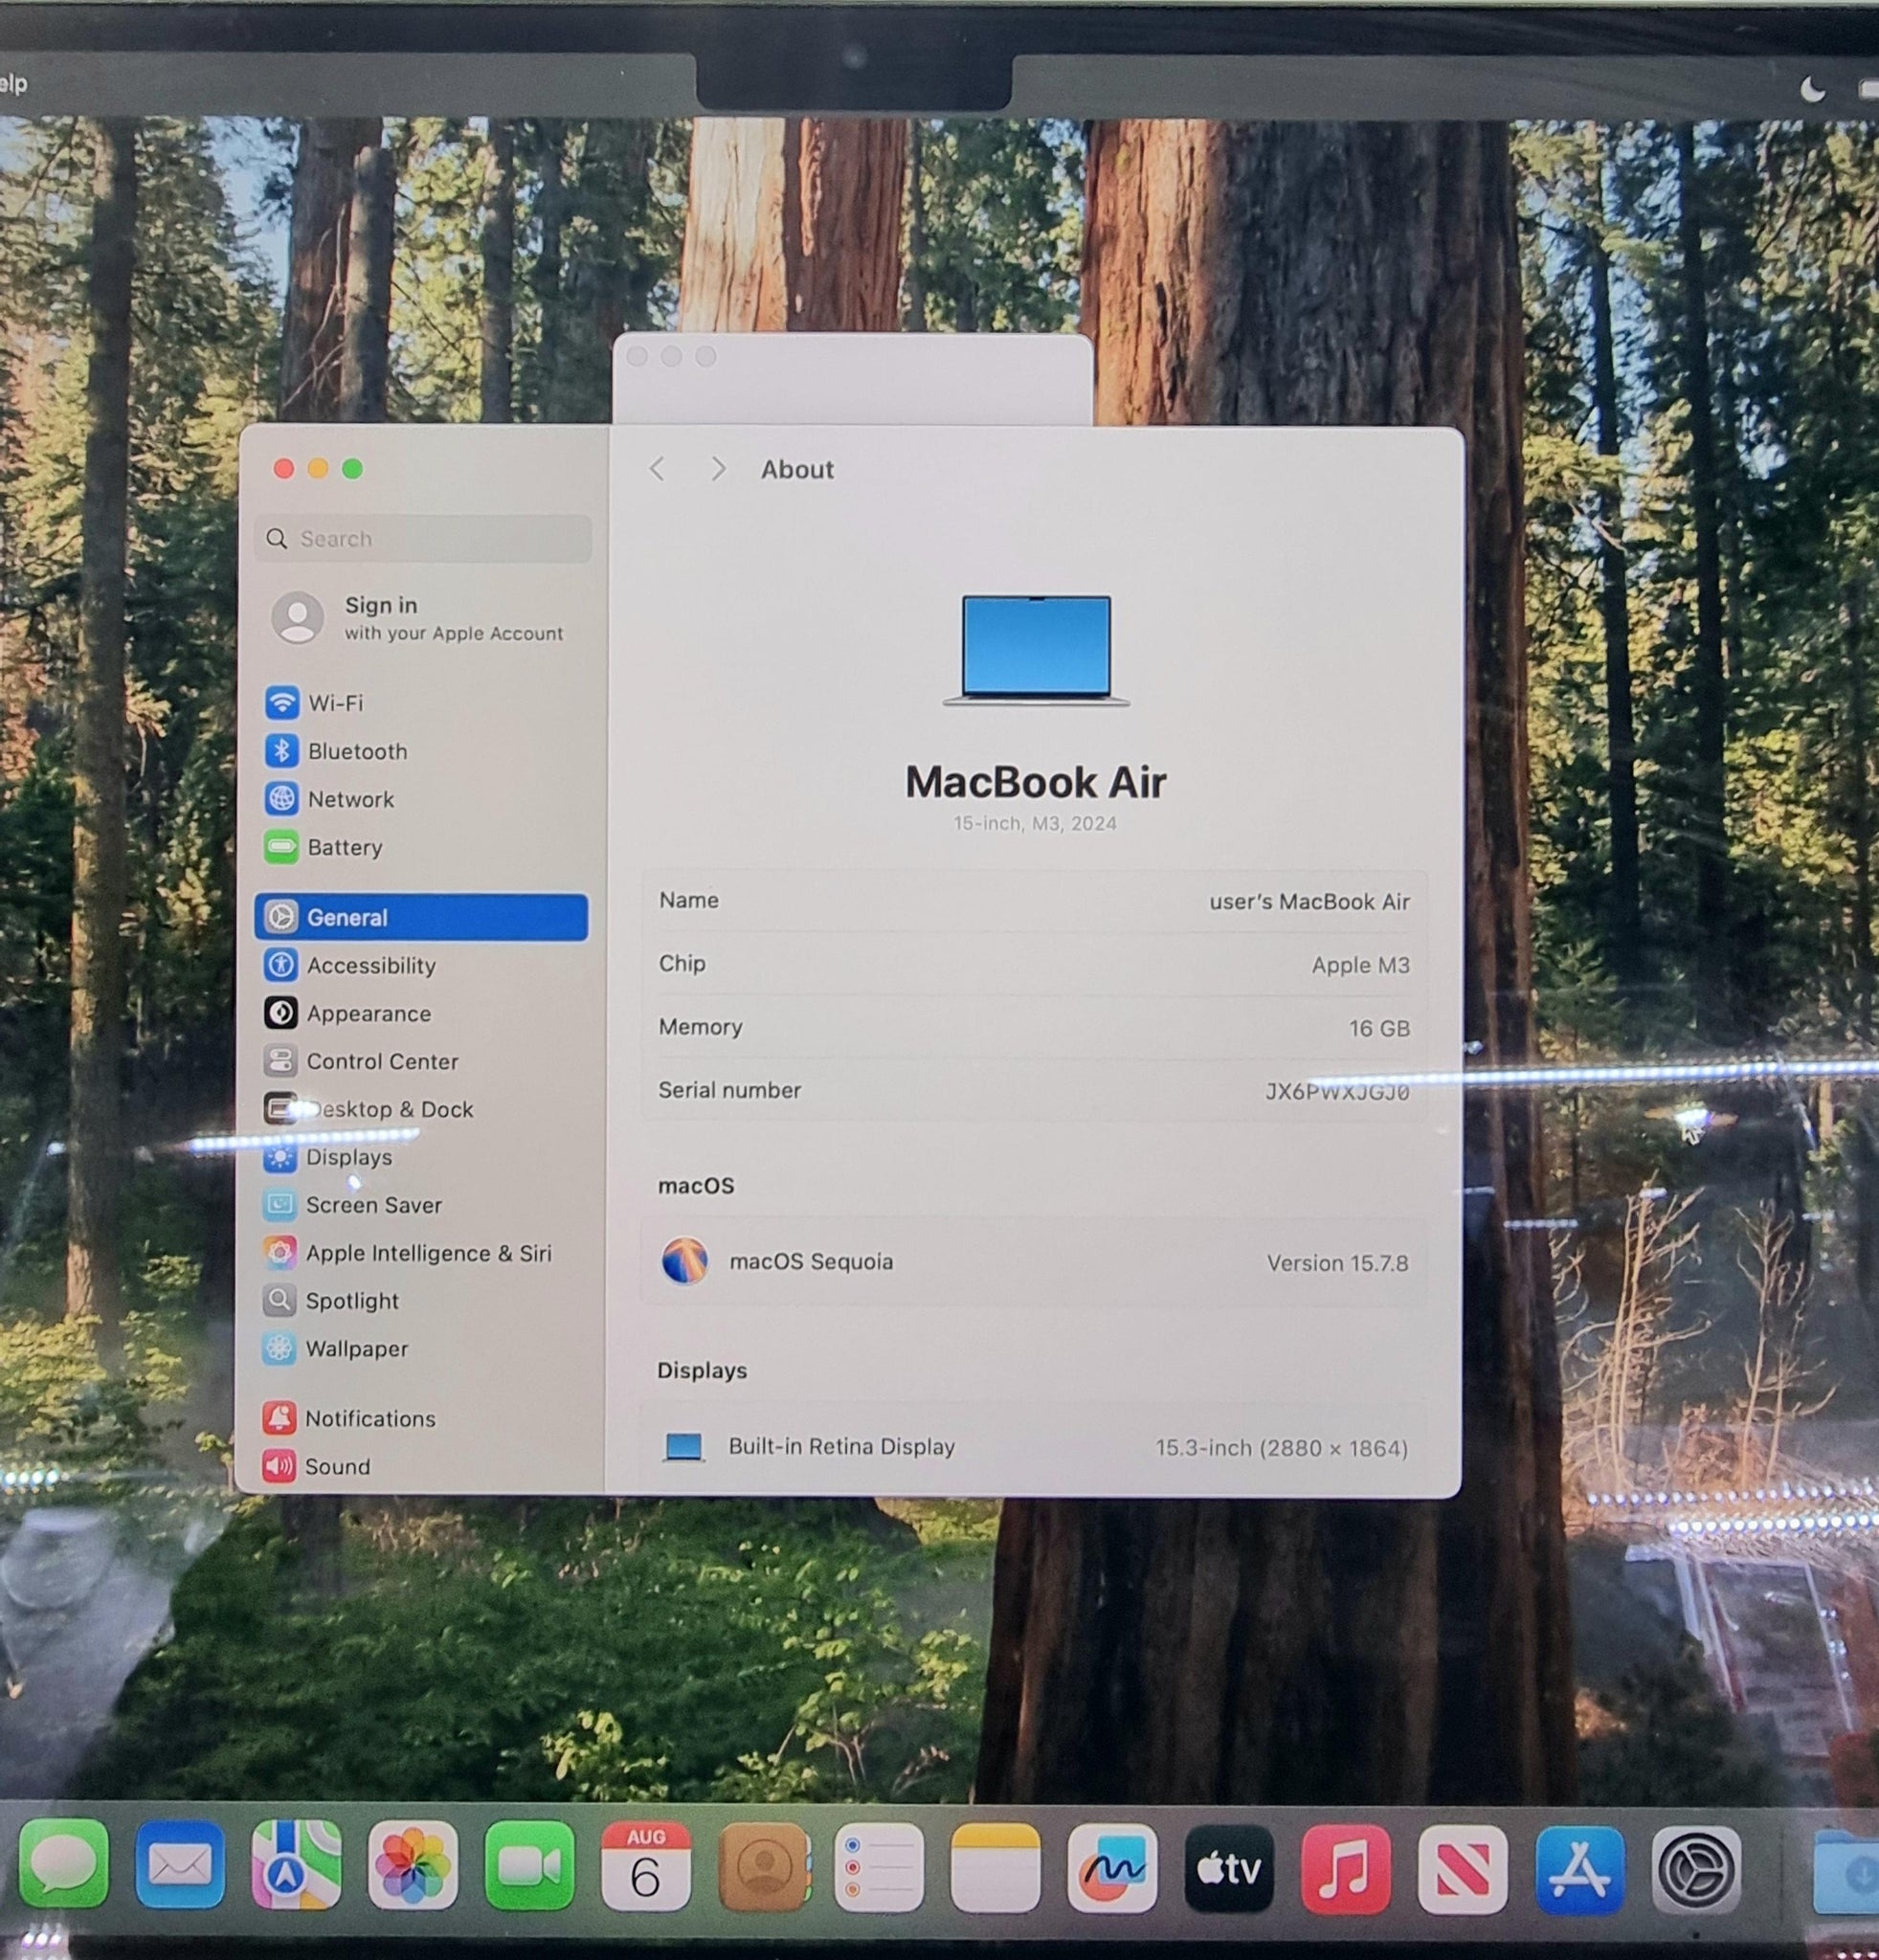
Task: Click the macOS Sequoia logo icon
Action: [x=685, y=1261]
